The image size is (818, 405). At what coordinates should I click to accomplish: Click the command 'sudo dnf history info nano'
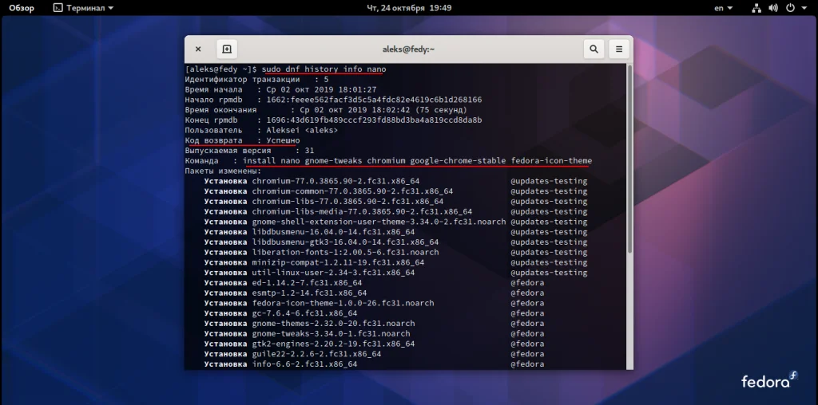[324, 69]
